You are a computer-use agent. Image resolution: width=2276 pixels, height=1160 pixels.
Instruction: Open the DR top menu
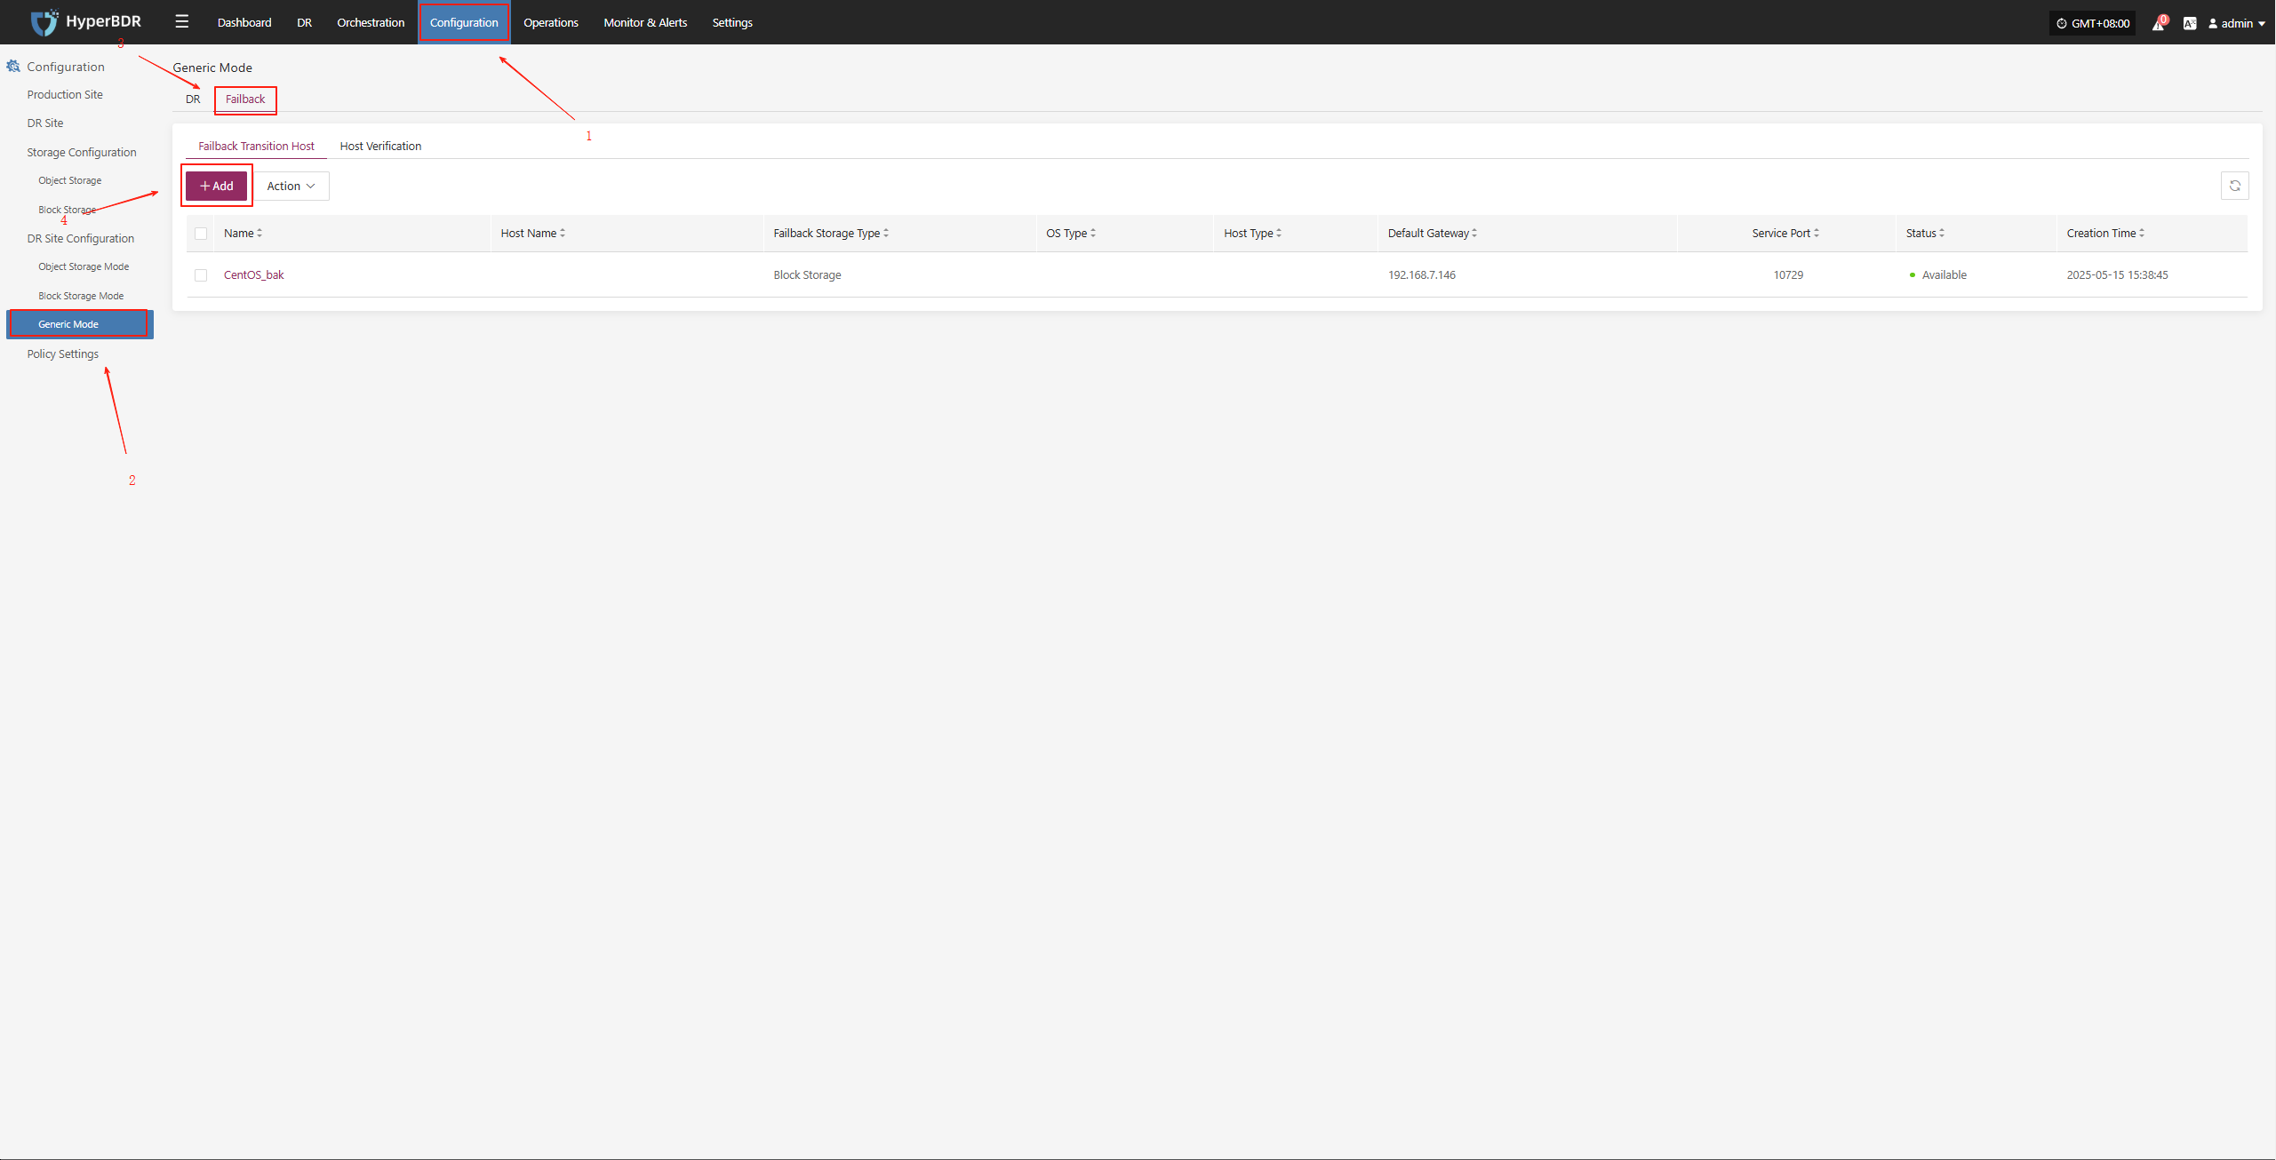(x=304, y=22)
